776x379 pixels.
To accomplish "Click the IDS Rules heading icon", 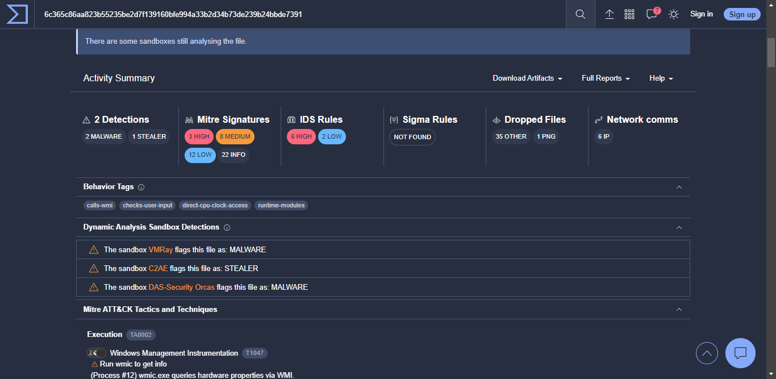I will (x=291, y=120).
